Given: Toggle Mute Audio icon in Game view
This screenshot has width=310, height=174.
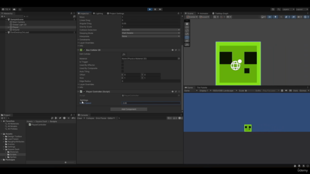Looking at the screenshot, I should click(286, 91).
